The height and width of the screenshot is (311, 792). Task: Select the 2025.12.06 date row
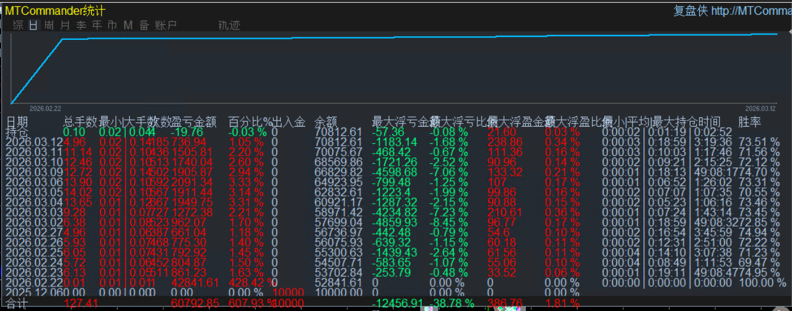pyautogui.click(x=33, y=292)
